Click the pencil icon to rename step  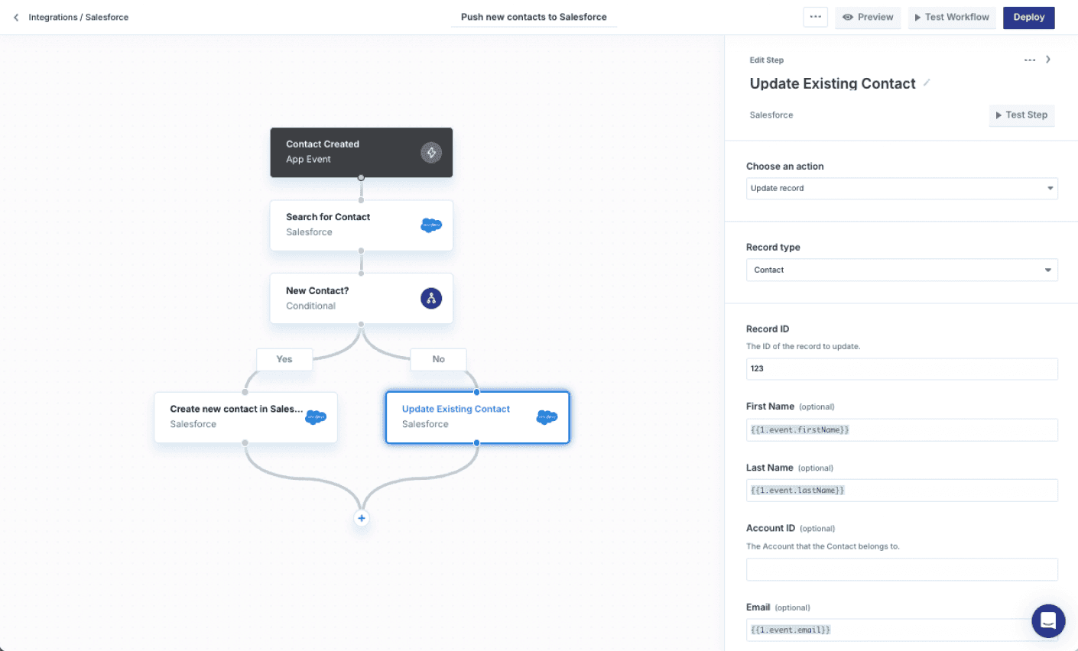927,83
